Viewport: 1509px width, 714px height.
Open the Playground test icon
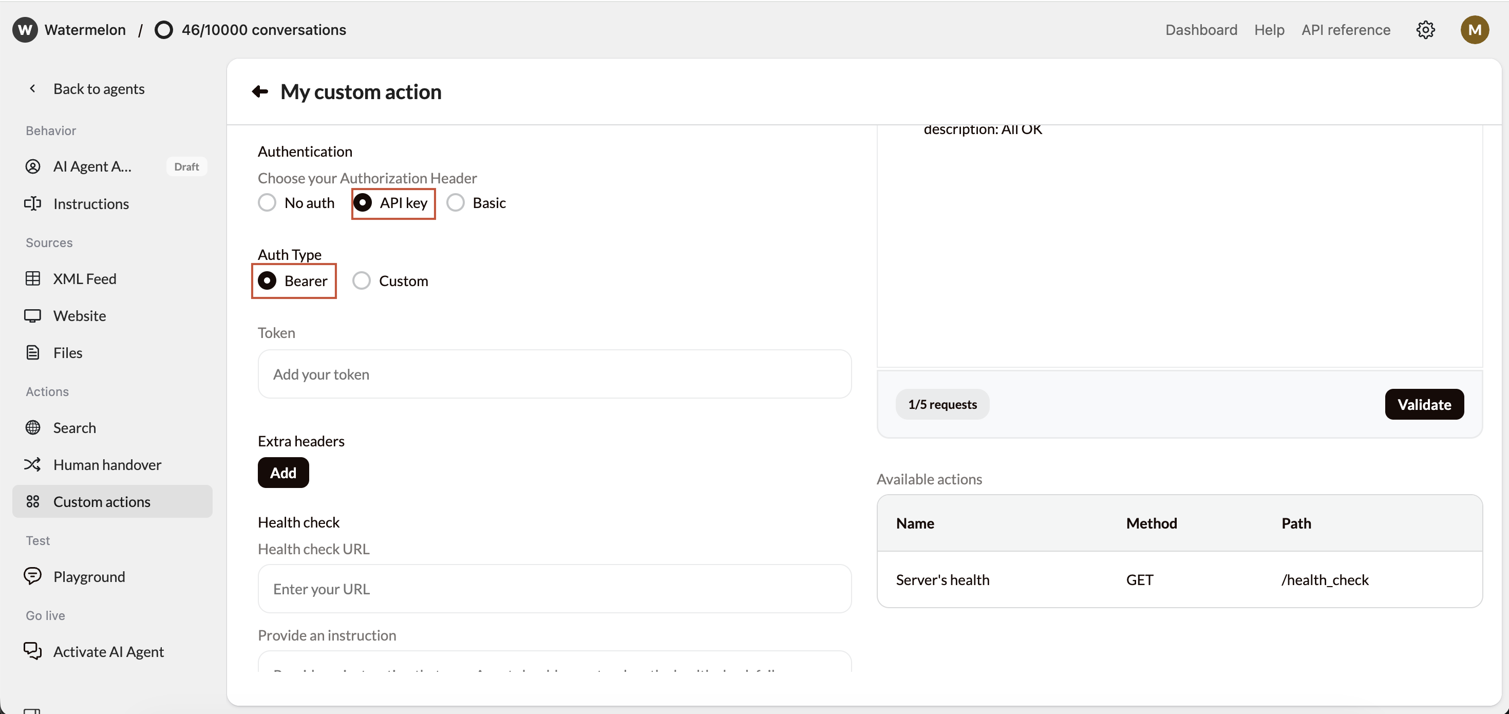[33, 576]
